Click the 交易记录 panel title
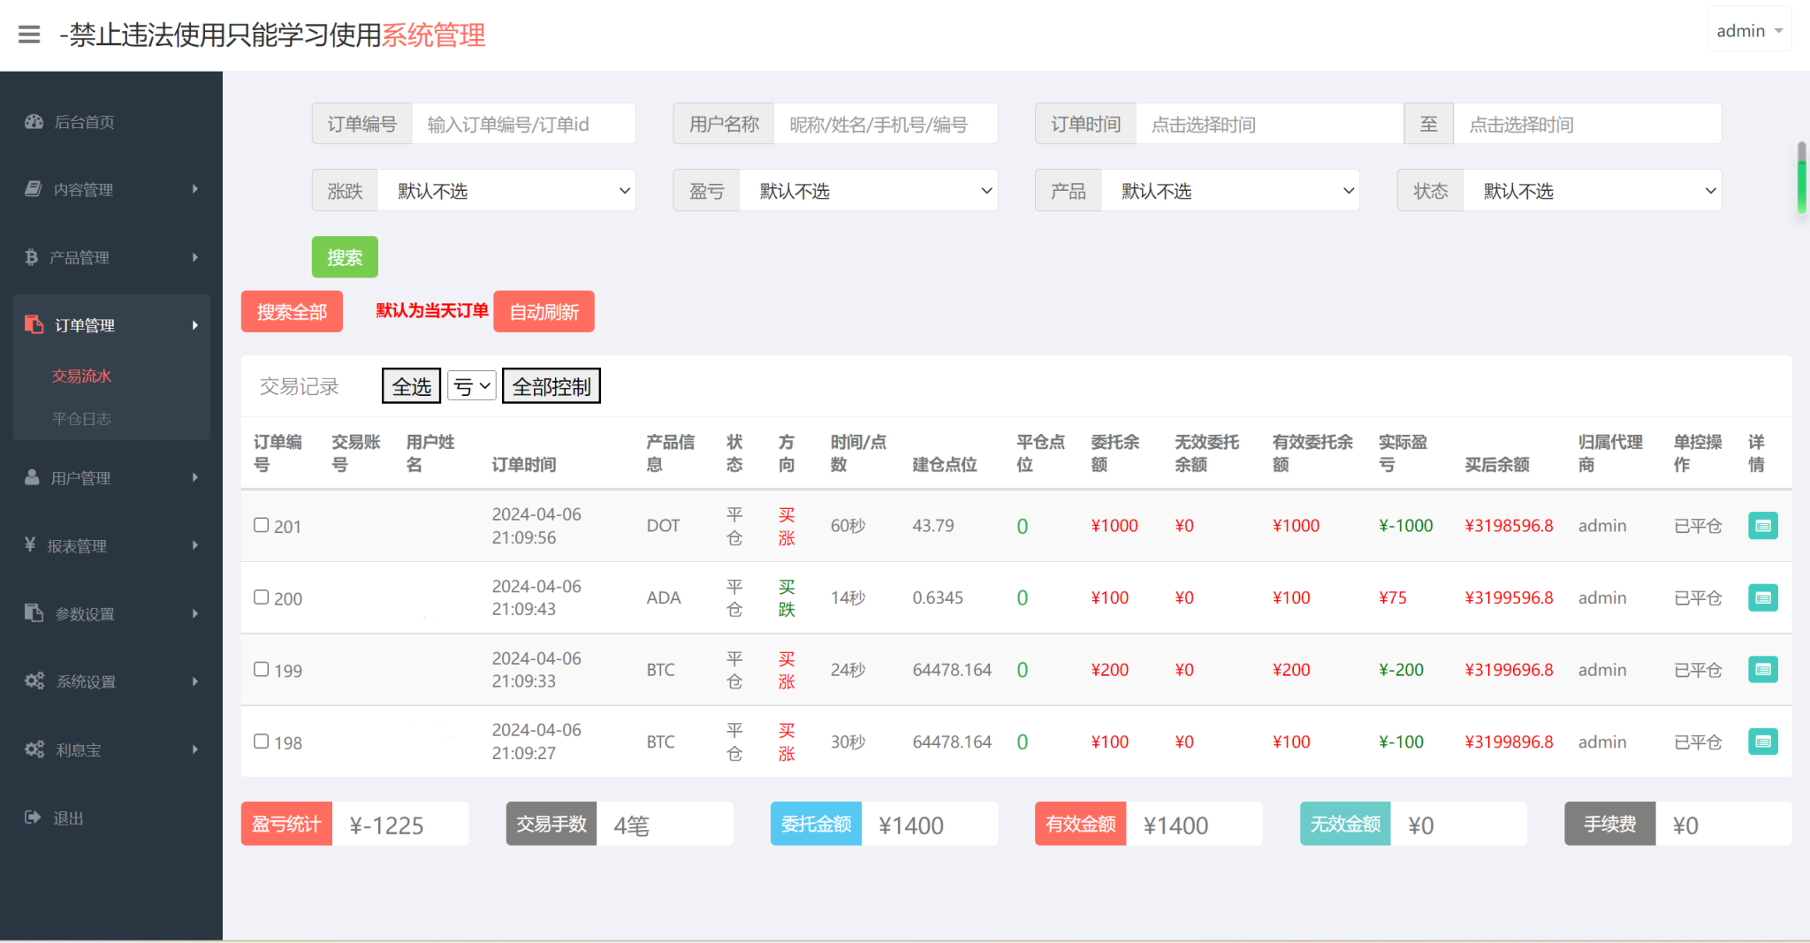The height and width of the screenshot is (943, 1810). click(300, 386)
